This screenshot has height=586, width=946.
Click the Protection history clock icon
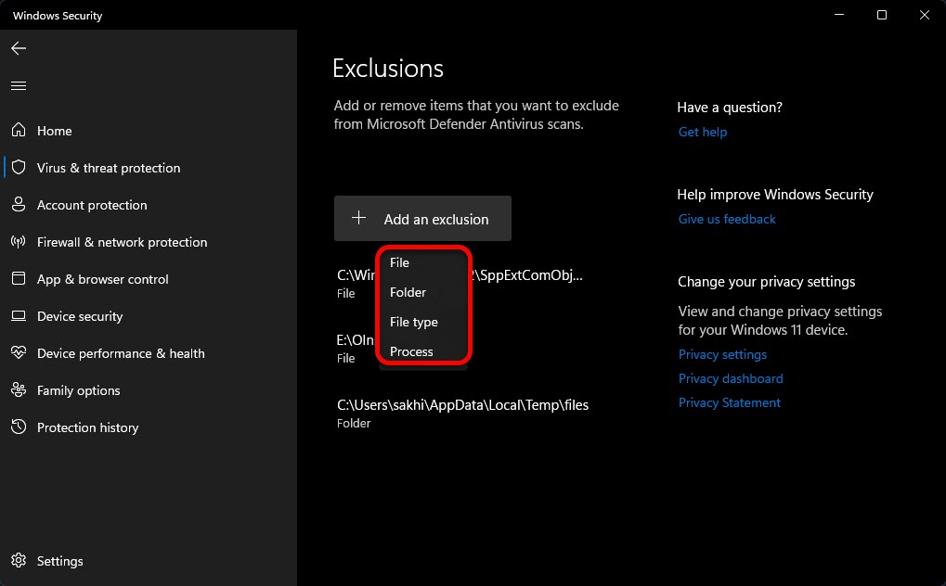pyautogui.click(x=19, y=427)
